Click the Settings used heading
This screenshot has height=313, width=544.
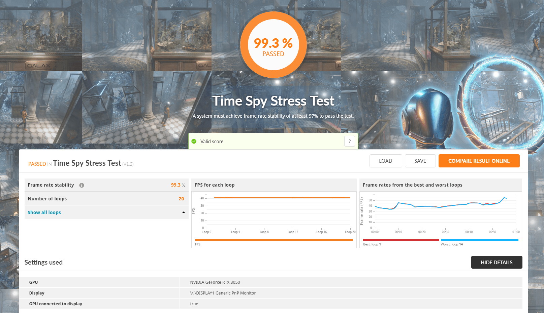pos(43,262)
